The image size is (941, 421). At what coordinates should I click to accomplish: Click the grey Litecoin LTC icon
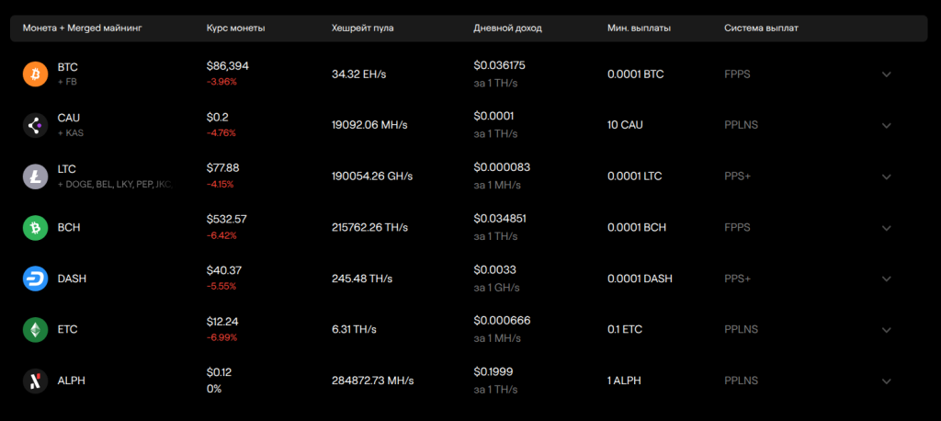click(35, 176)
